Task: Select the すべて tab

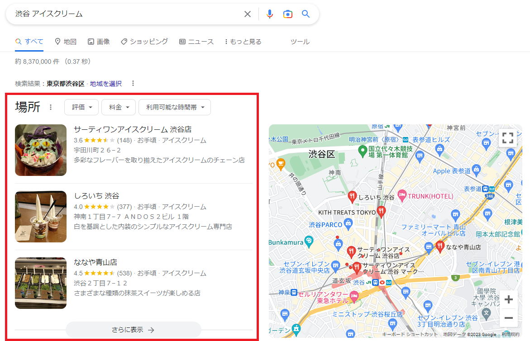Action: point(29,42)
